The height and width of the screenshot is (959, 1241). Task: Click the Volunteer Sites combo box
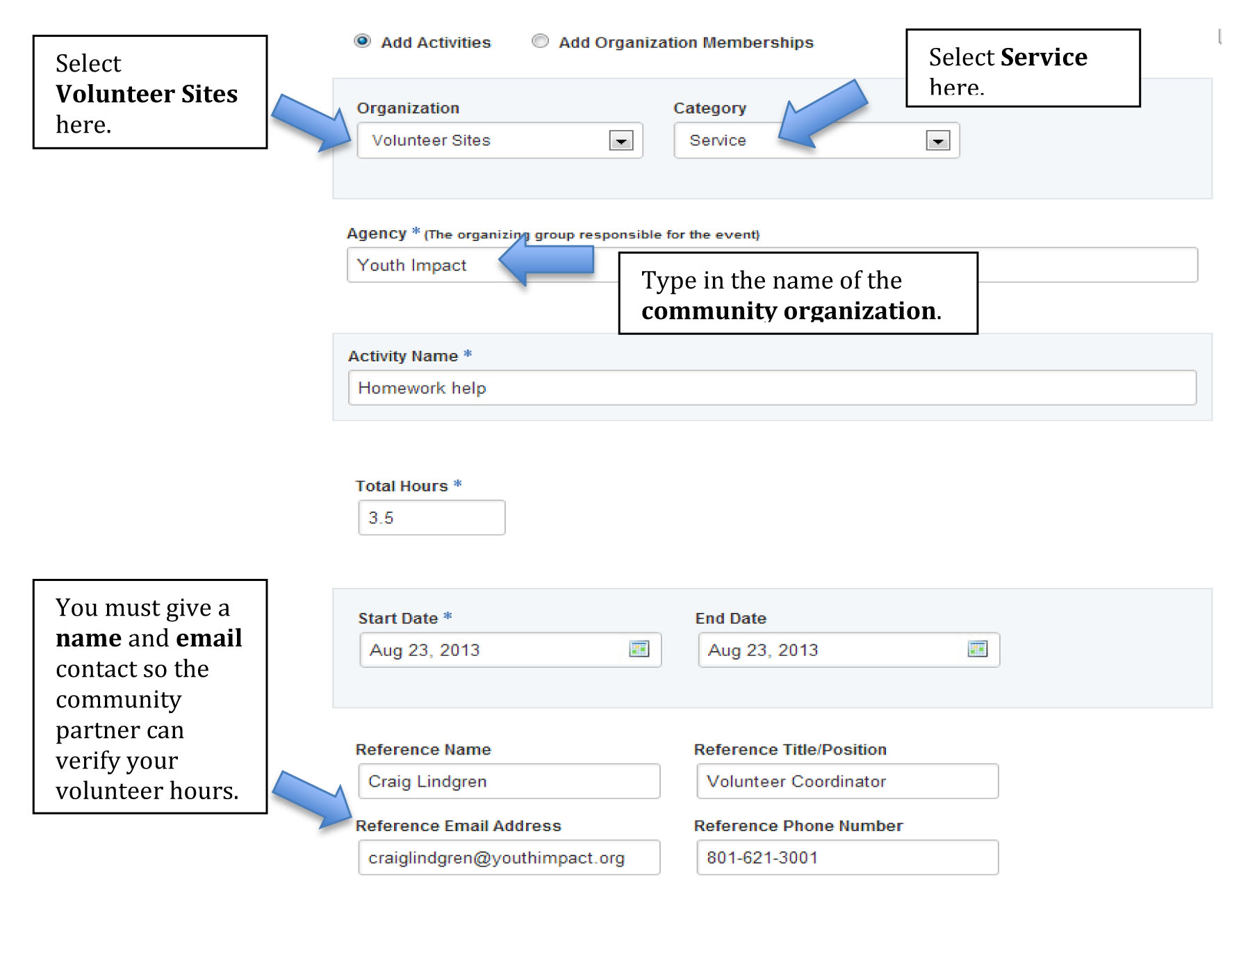point(486,141)
